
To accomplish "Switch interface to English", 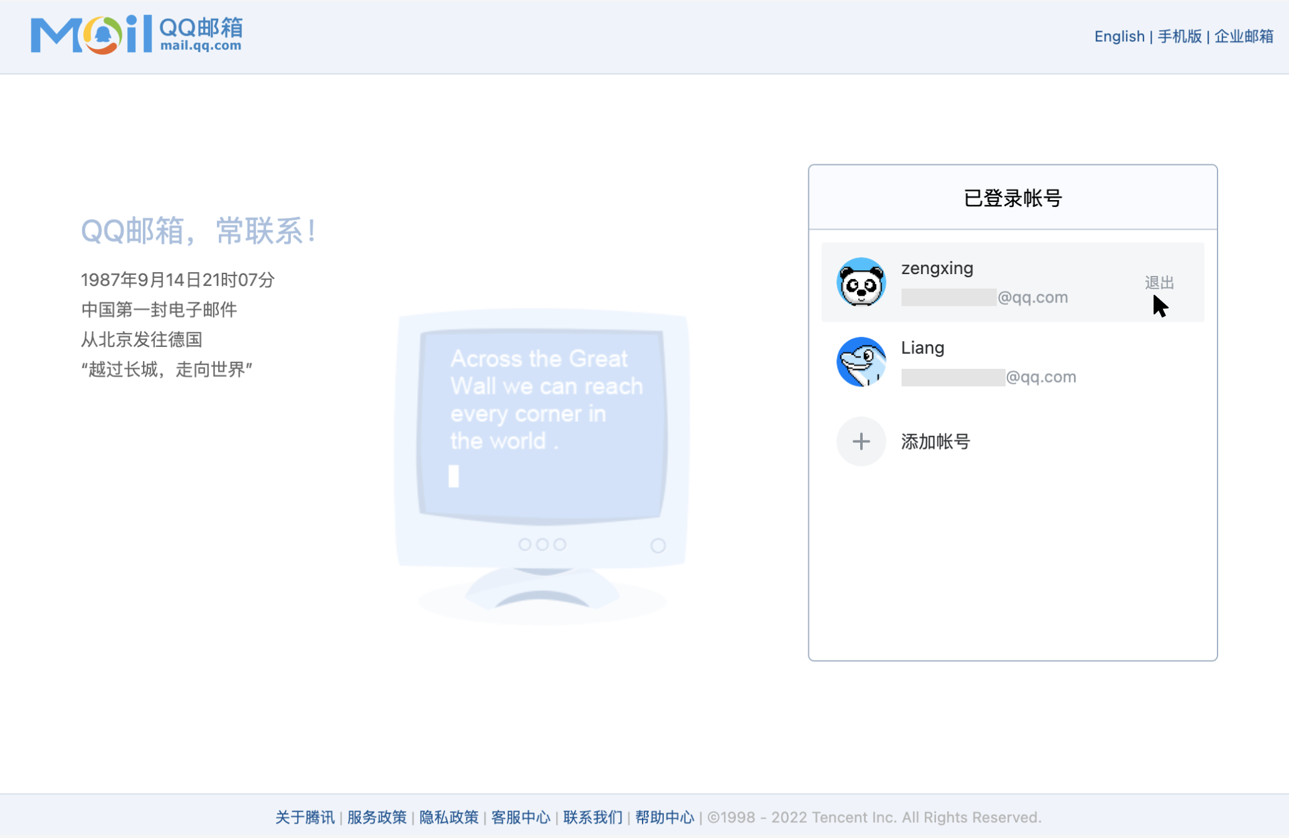I will [1120, 36].
